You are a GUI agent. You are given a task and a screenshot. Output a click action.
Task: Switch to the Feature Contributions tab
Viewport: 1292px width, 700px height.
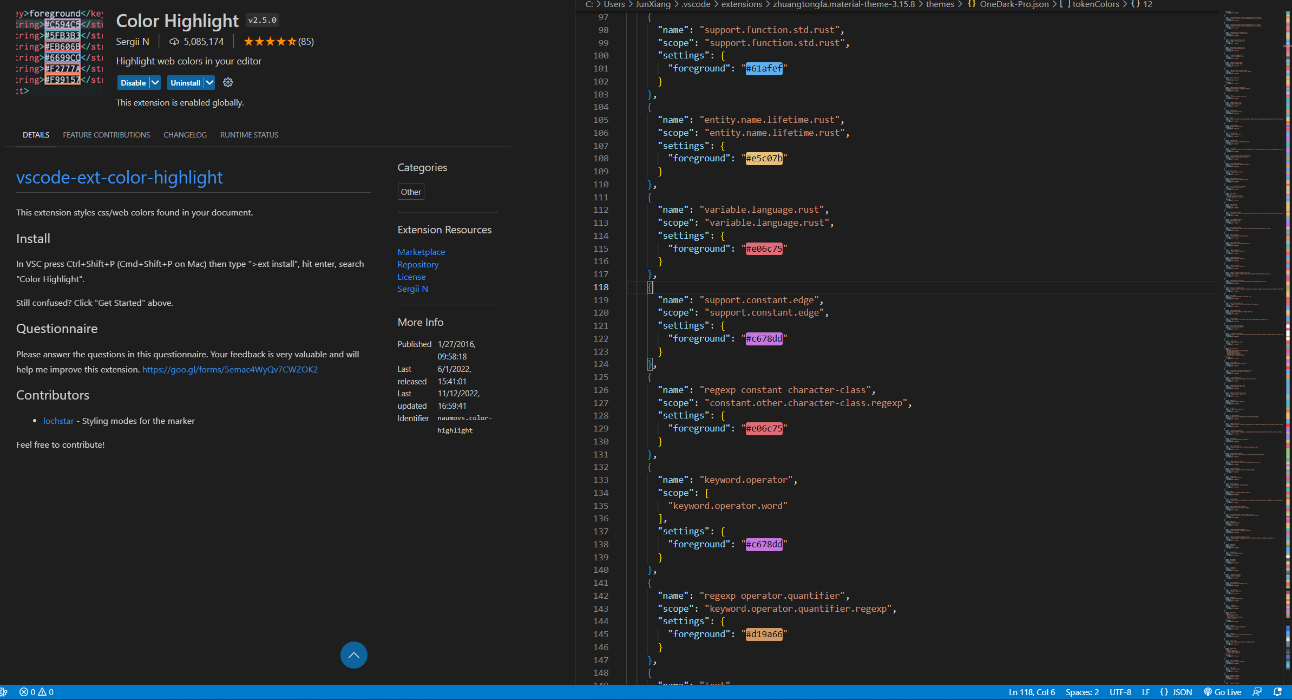point(106,135)
